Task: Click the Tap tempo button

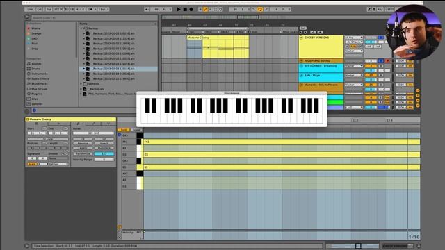Action: [x=49, y=9]
